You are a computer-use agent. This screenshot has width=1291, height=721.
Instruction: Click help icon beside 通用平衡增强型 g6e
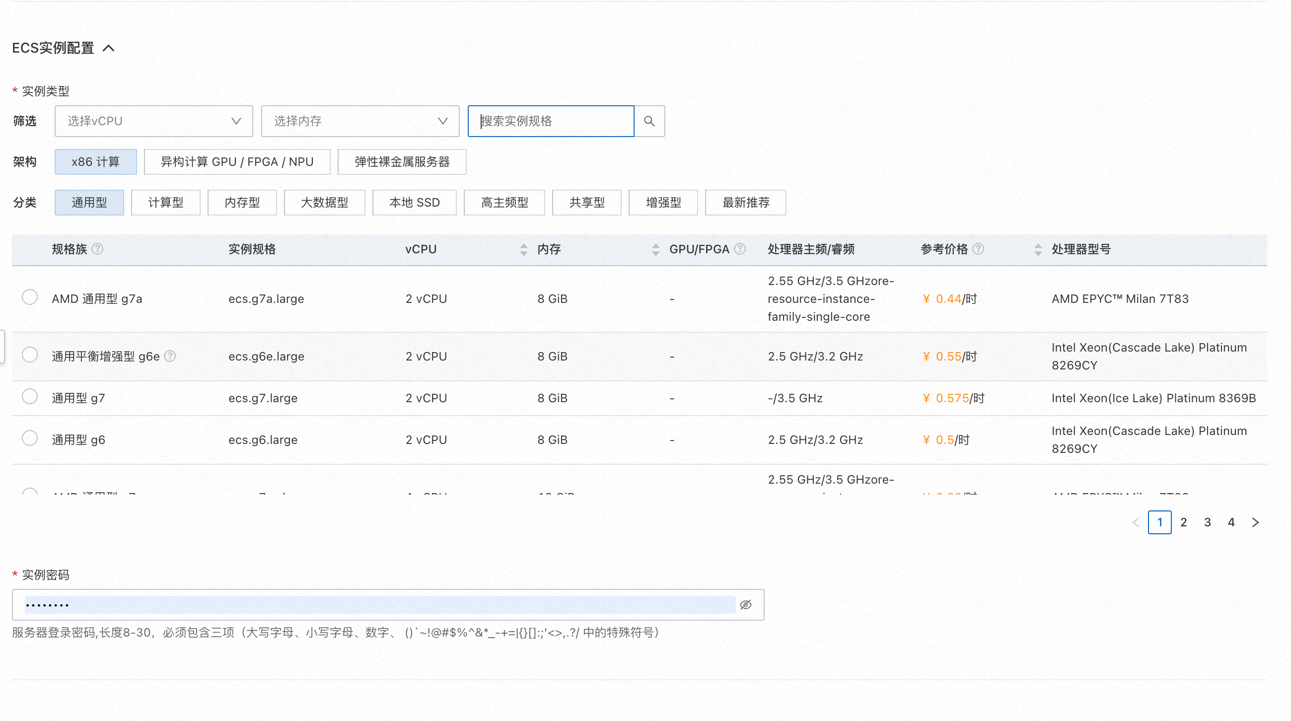click(x=170, y=356)
